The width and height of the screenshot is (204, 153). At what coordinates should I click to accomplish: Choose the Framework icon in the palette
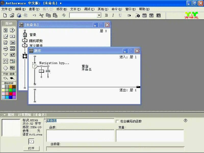click(5, 61)
